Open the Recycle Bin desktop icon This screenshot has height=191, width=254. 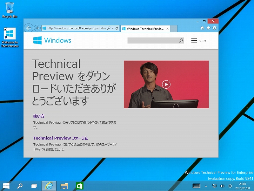[10, 10]
